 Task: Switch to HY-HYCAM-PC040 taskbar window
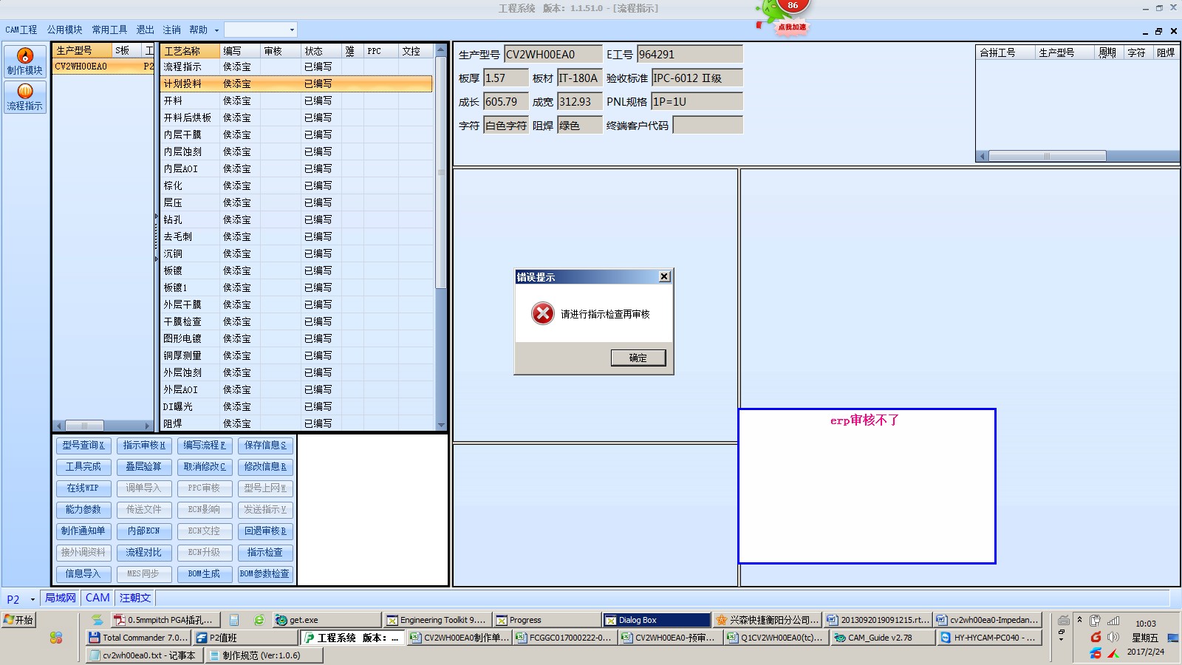click(988, 638)
